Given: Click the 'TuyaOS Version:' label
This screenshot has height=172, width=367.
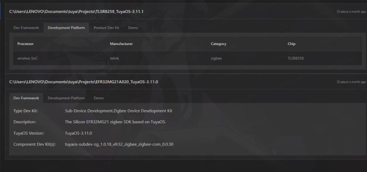Looking at the screenshot, I should (29, 133).
